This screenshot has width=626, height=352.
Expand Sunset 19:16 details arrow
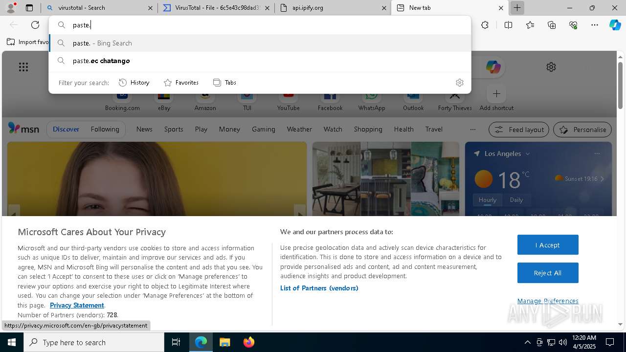602,179
